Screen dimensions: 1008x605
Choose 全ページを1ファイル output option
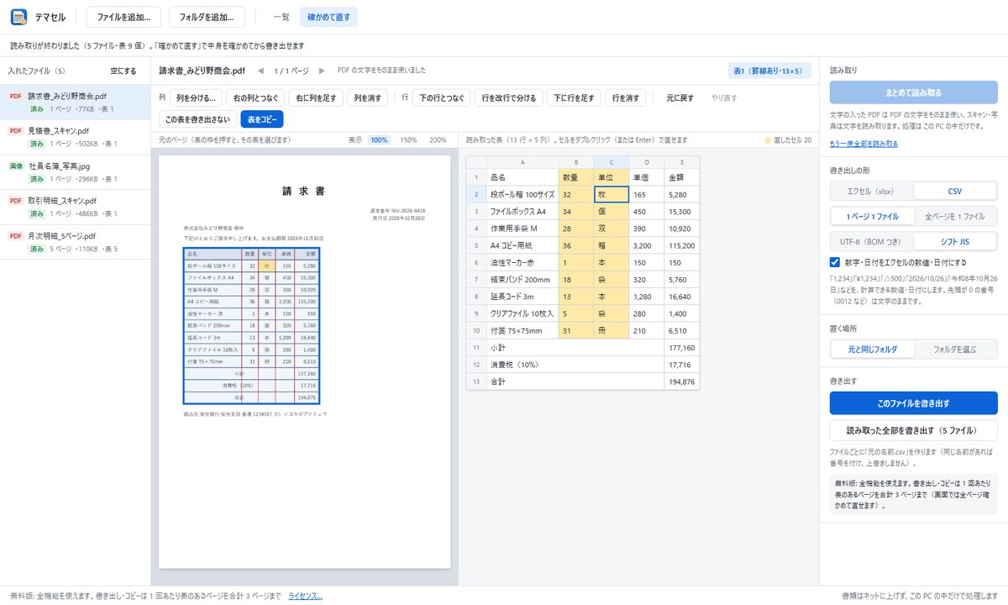(955, 216)
